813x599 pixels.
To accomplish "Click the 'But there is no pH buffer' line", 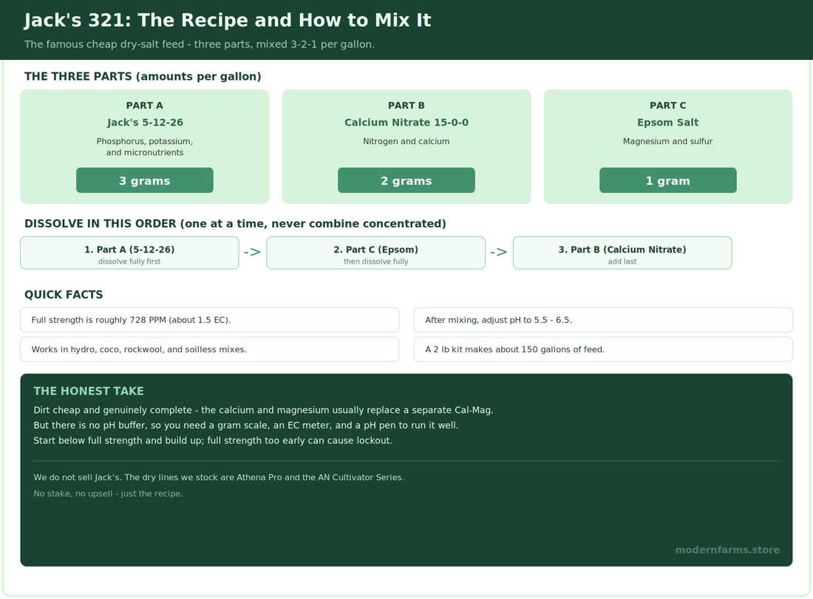I will [246, 425].
